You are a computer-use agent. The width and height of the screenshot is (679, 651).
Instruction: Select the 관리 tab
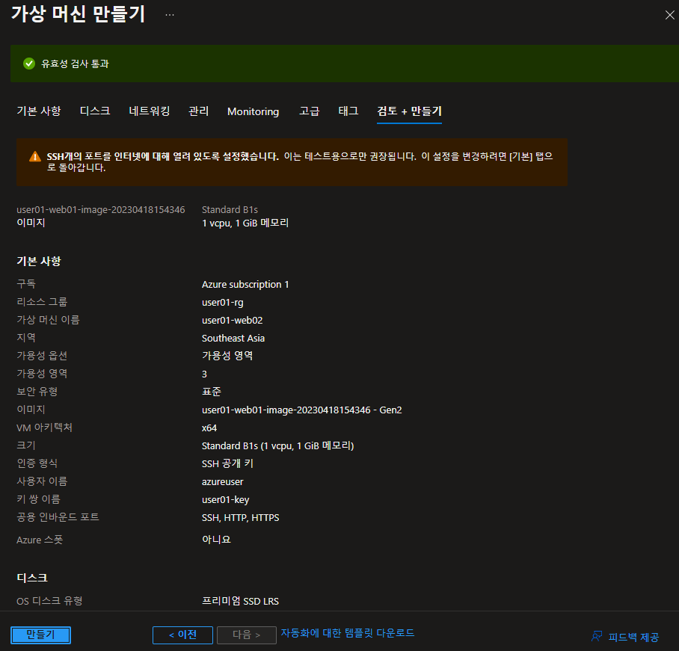[x=199, y=111]
